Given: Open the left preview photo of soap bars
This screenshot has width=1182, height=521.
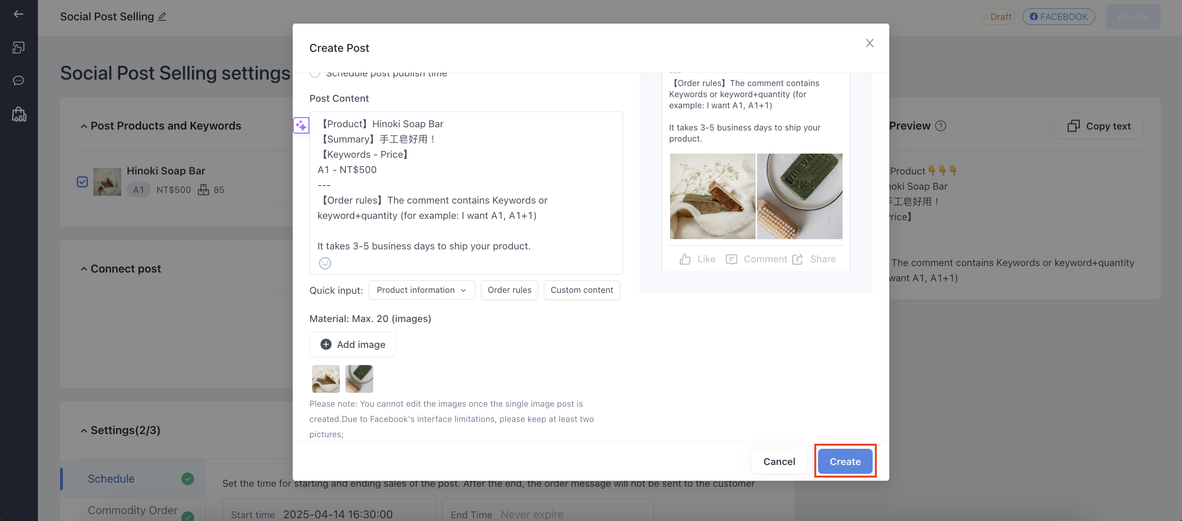Looking at the screenshot, I should pos(713,196).
